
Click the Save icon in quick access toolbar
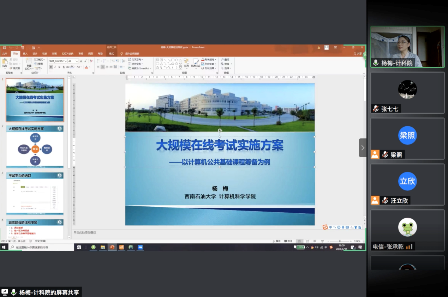pyautogui.click(x=5, y=47)
